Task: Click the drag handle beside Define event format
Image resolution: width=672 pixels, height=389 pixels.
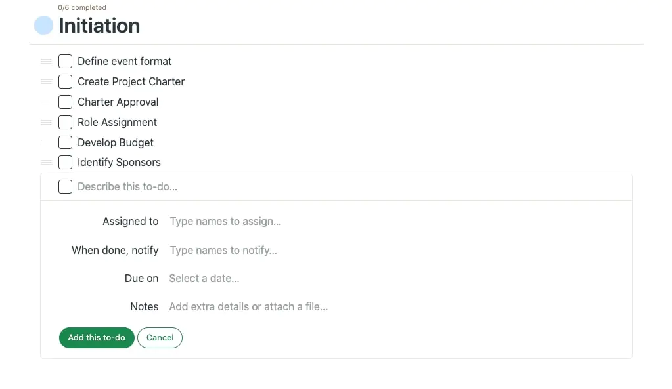Action: coord(45,61)
